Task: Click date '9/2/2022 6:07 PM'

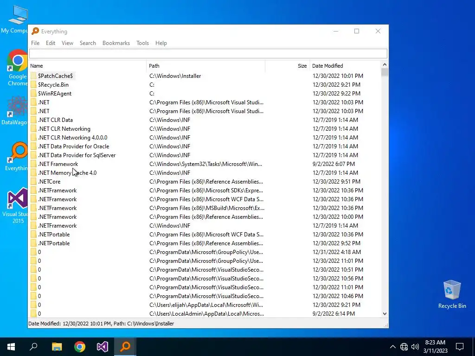Action: pyautogui.click(x=334, y=164)
